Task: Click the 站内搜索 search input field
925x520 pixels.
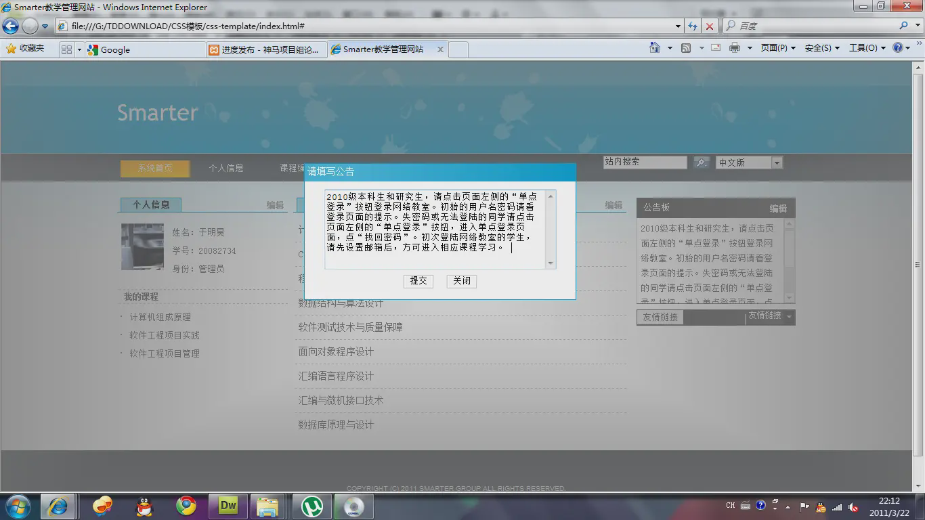Action: click(645, 162)
